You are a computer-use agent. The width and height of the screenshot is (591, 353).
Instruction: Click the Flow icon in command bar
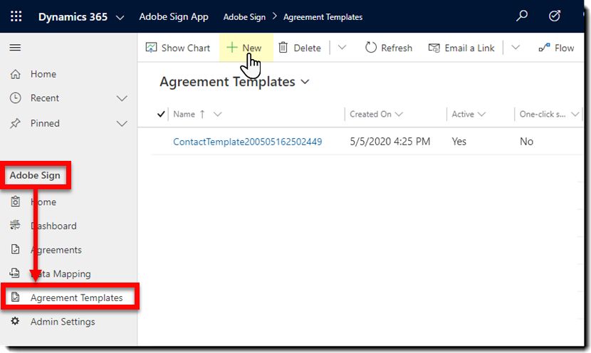point(544,48)
